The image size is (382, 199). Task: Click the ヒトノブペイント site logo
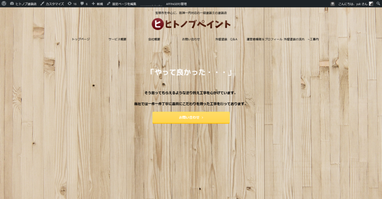(x=191, y=24)
